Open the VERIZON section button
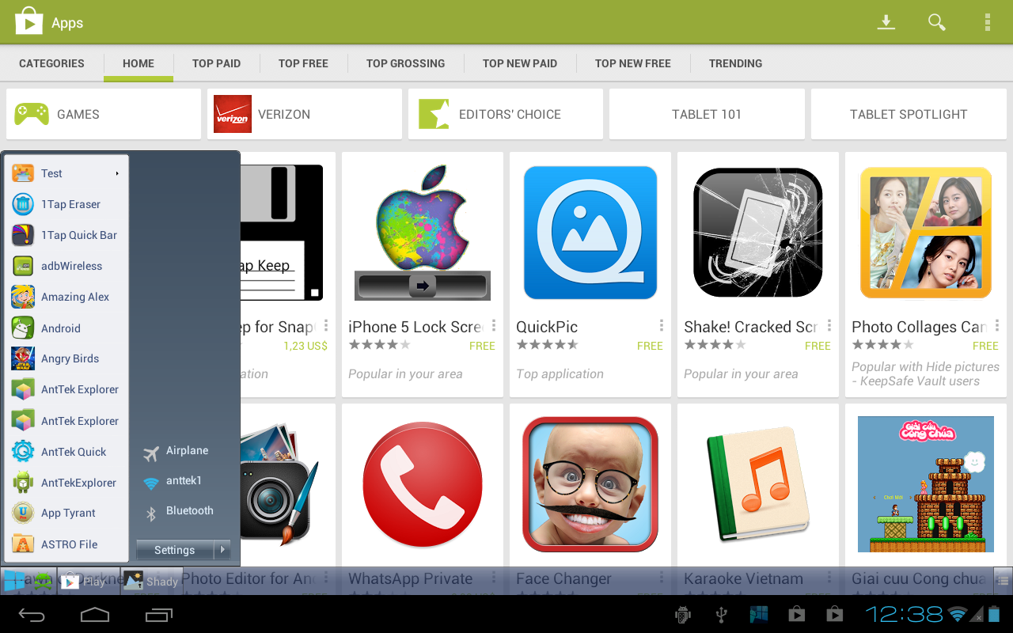 [x=305, y=114]
